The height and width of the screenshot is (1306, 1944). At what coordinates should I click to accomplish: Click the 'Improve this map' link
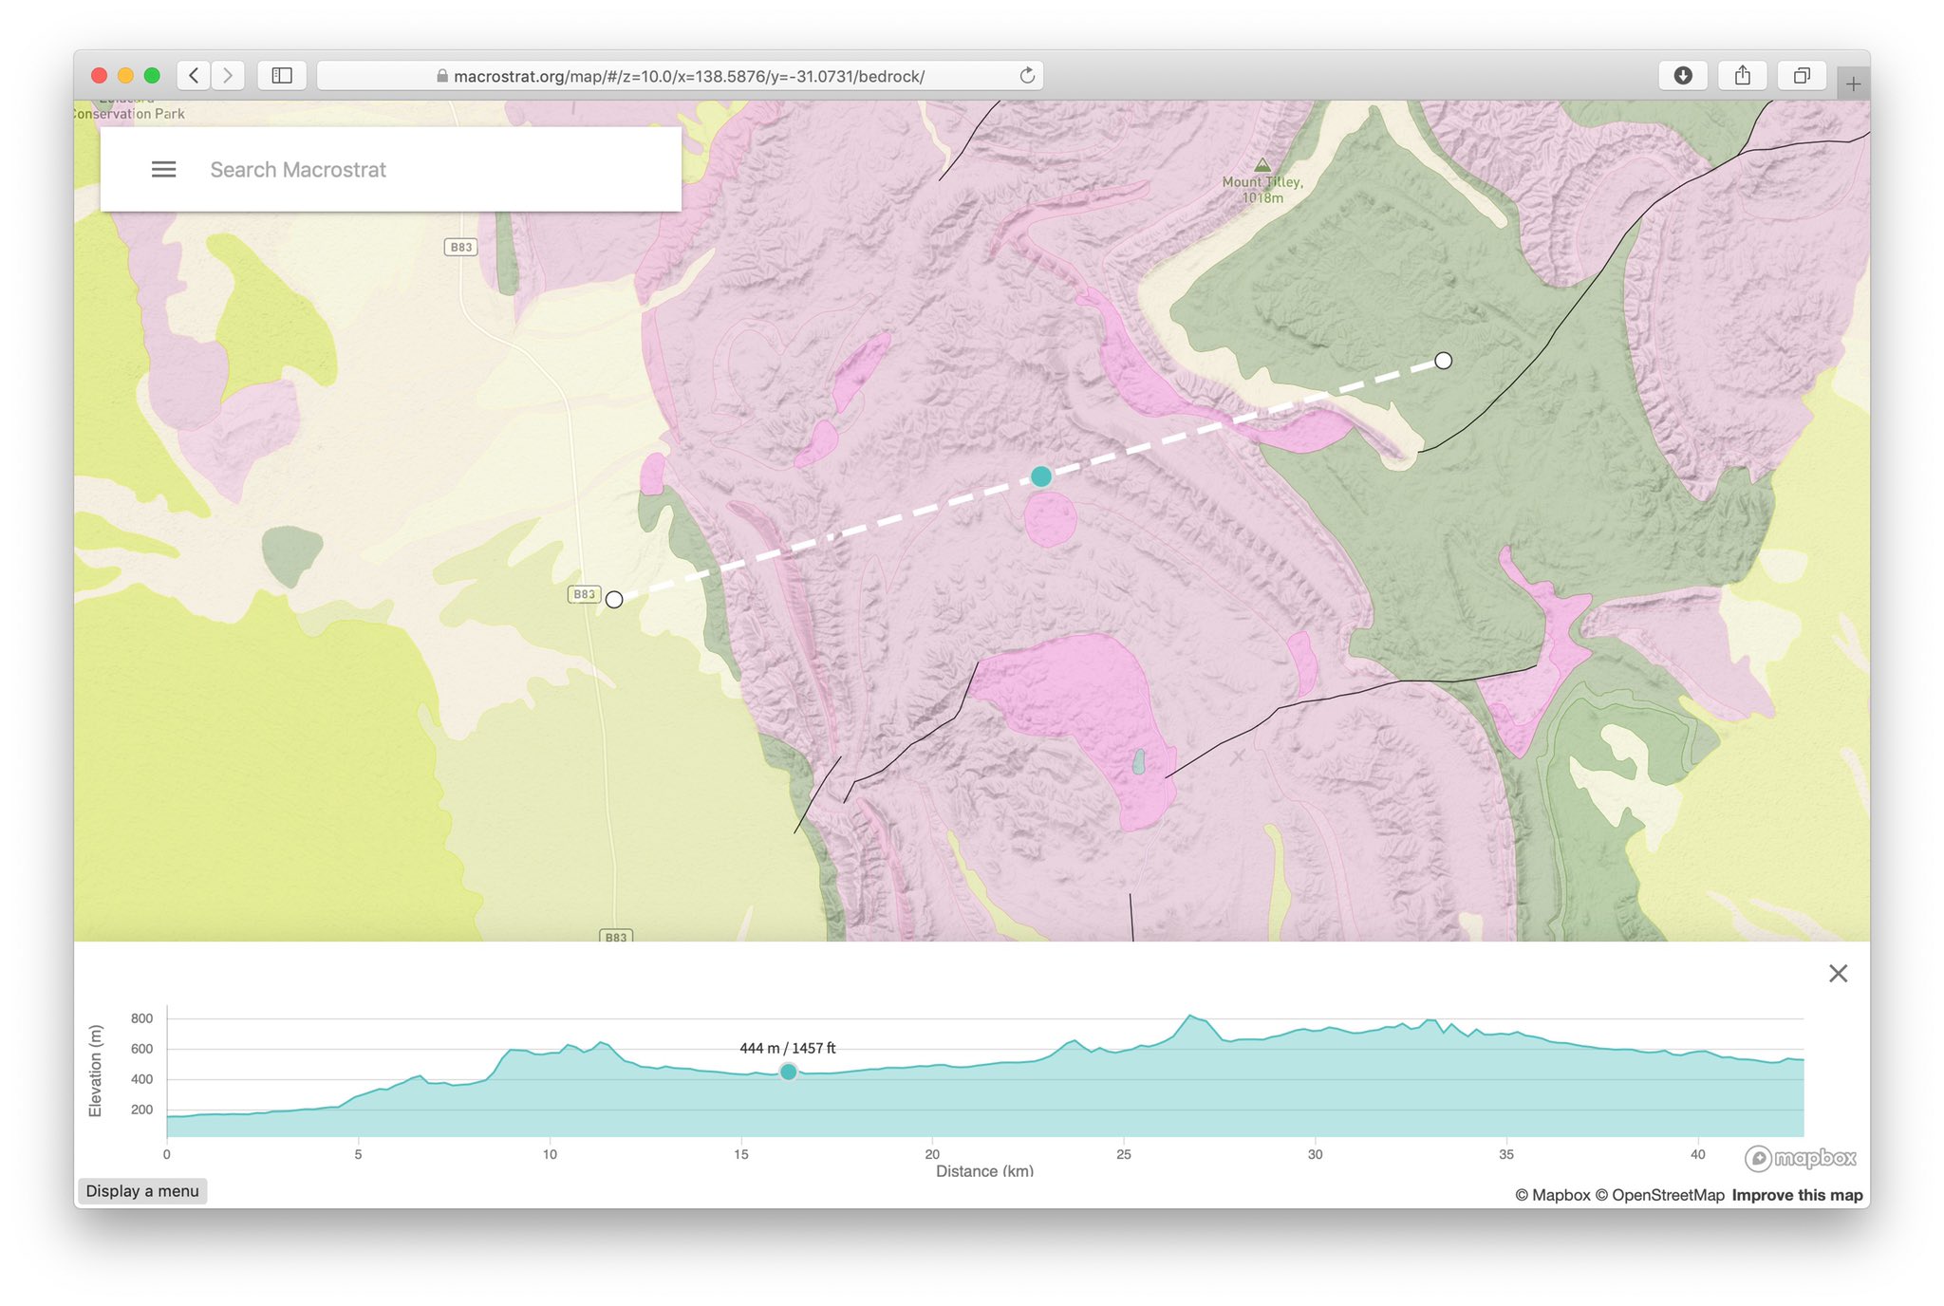[1796, 1195]
